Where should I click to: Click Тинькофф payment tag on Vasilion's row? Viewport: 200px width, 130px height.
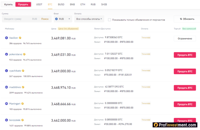pos(146,38)
